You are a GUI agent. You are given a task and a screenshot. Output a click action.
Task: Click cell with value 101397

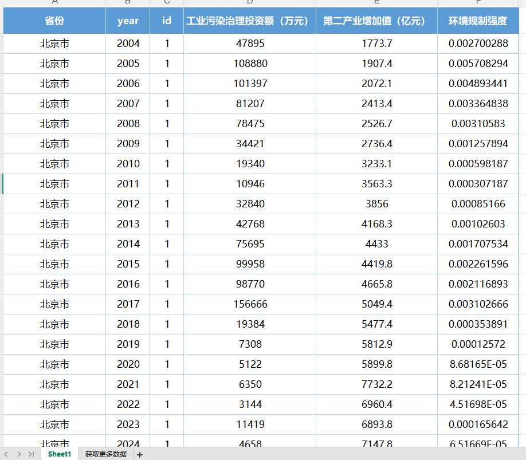[250, 84]
